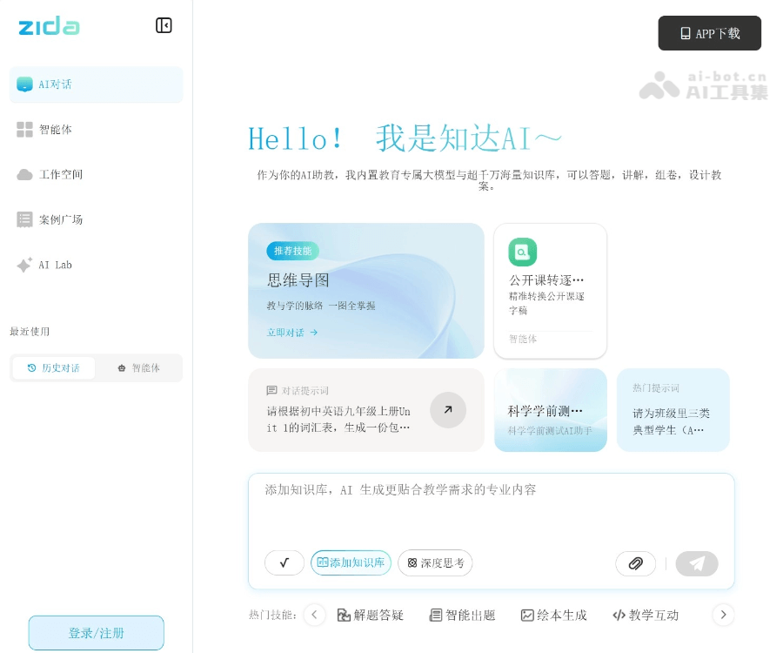
Task: Choose the 解题答疑 skill
Action: click(x=370, y=615)
